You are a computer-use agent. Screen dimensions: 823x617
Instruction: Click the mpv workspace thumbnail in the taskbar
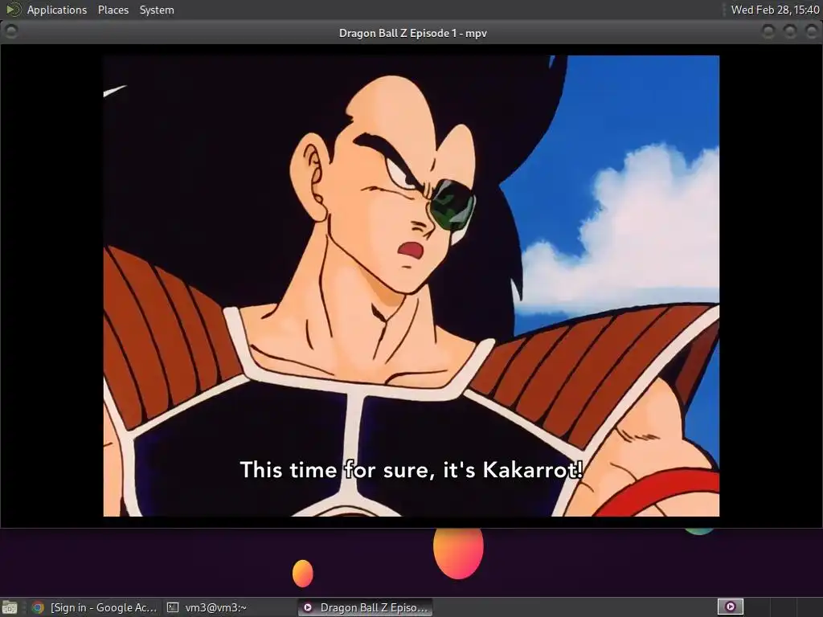click(x=730, y=607)
